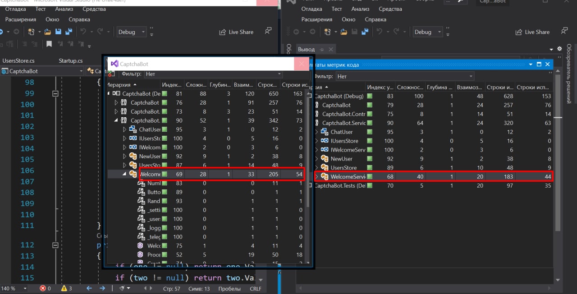
Task: Toggle bookmark icon in left window toolbar
Action: [x=49, y=44]
